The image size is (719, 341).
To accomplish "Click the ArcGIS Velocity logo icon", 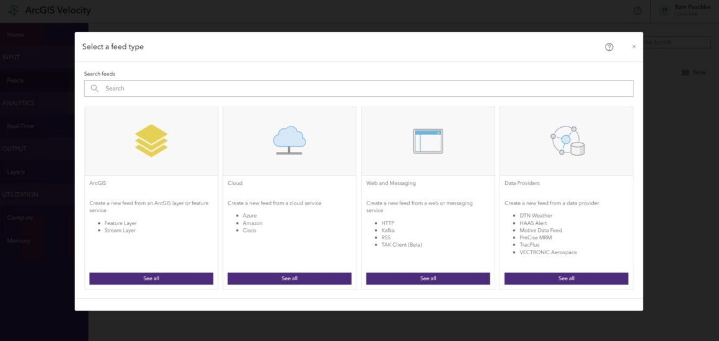I will (14, 10).
